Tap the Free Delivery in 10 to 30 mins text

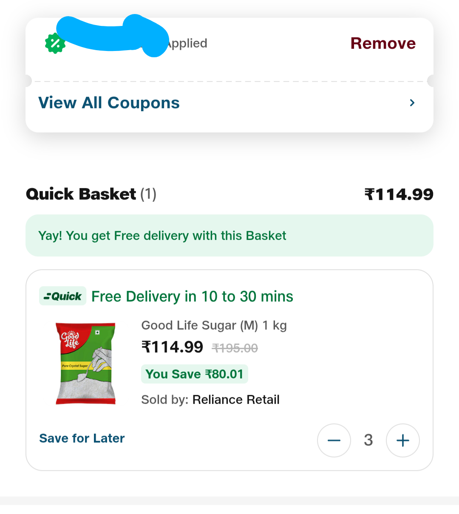(192, 297)
